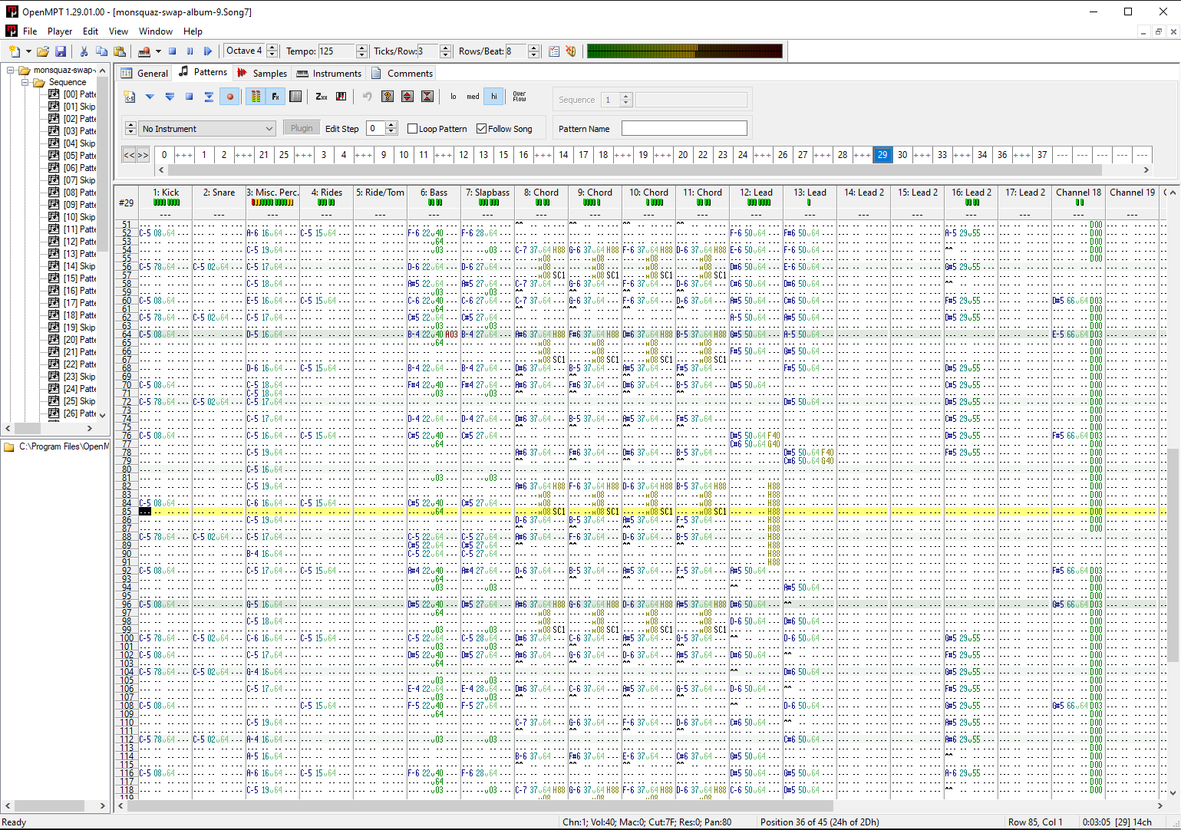Switch to the Samples tab
This screenshot has height=830, width=1181.
pyautogui.click(x=262, y=74)
